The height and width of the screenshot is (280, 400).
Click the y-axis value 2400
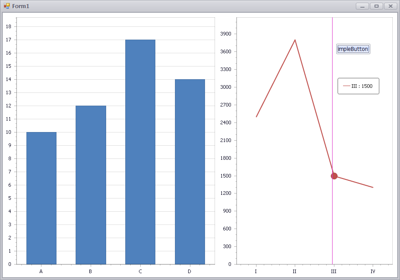pyautogui.click(x=226, y=122)
